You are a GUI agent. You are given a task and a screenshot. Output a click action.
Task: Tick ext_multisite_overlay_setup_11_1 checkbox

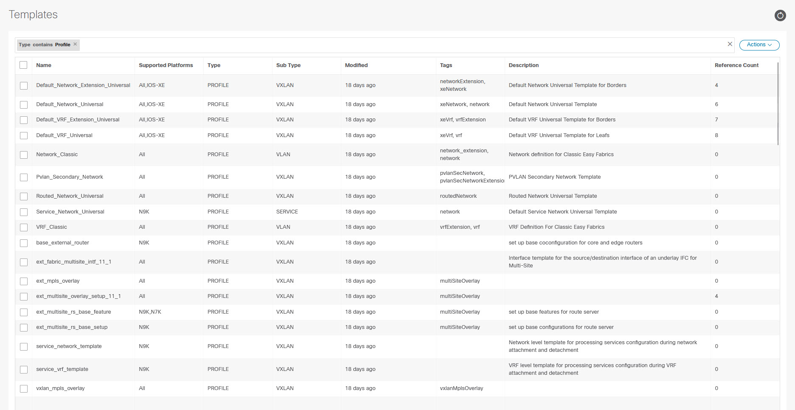[24, 297]
